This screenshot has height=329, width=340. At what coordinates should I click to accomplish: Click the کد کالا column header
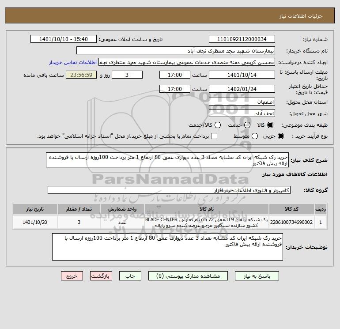coord(291,209)
